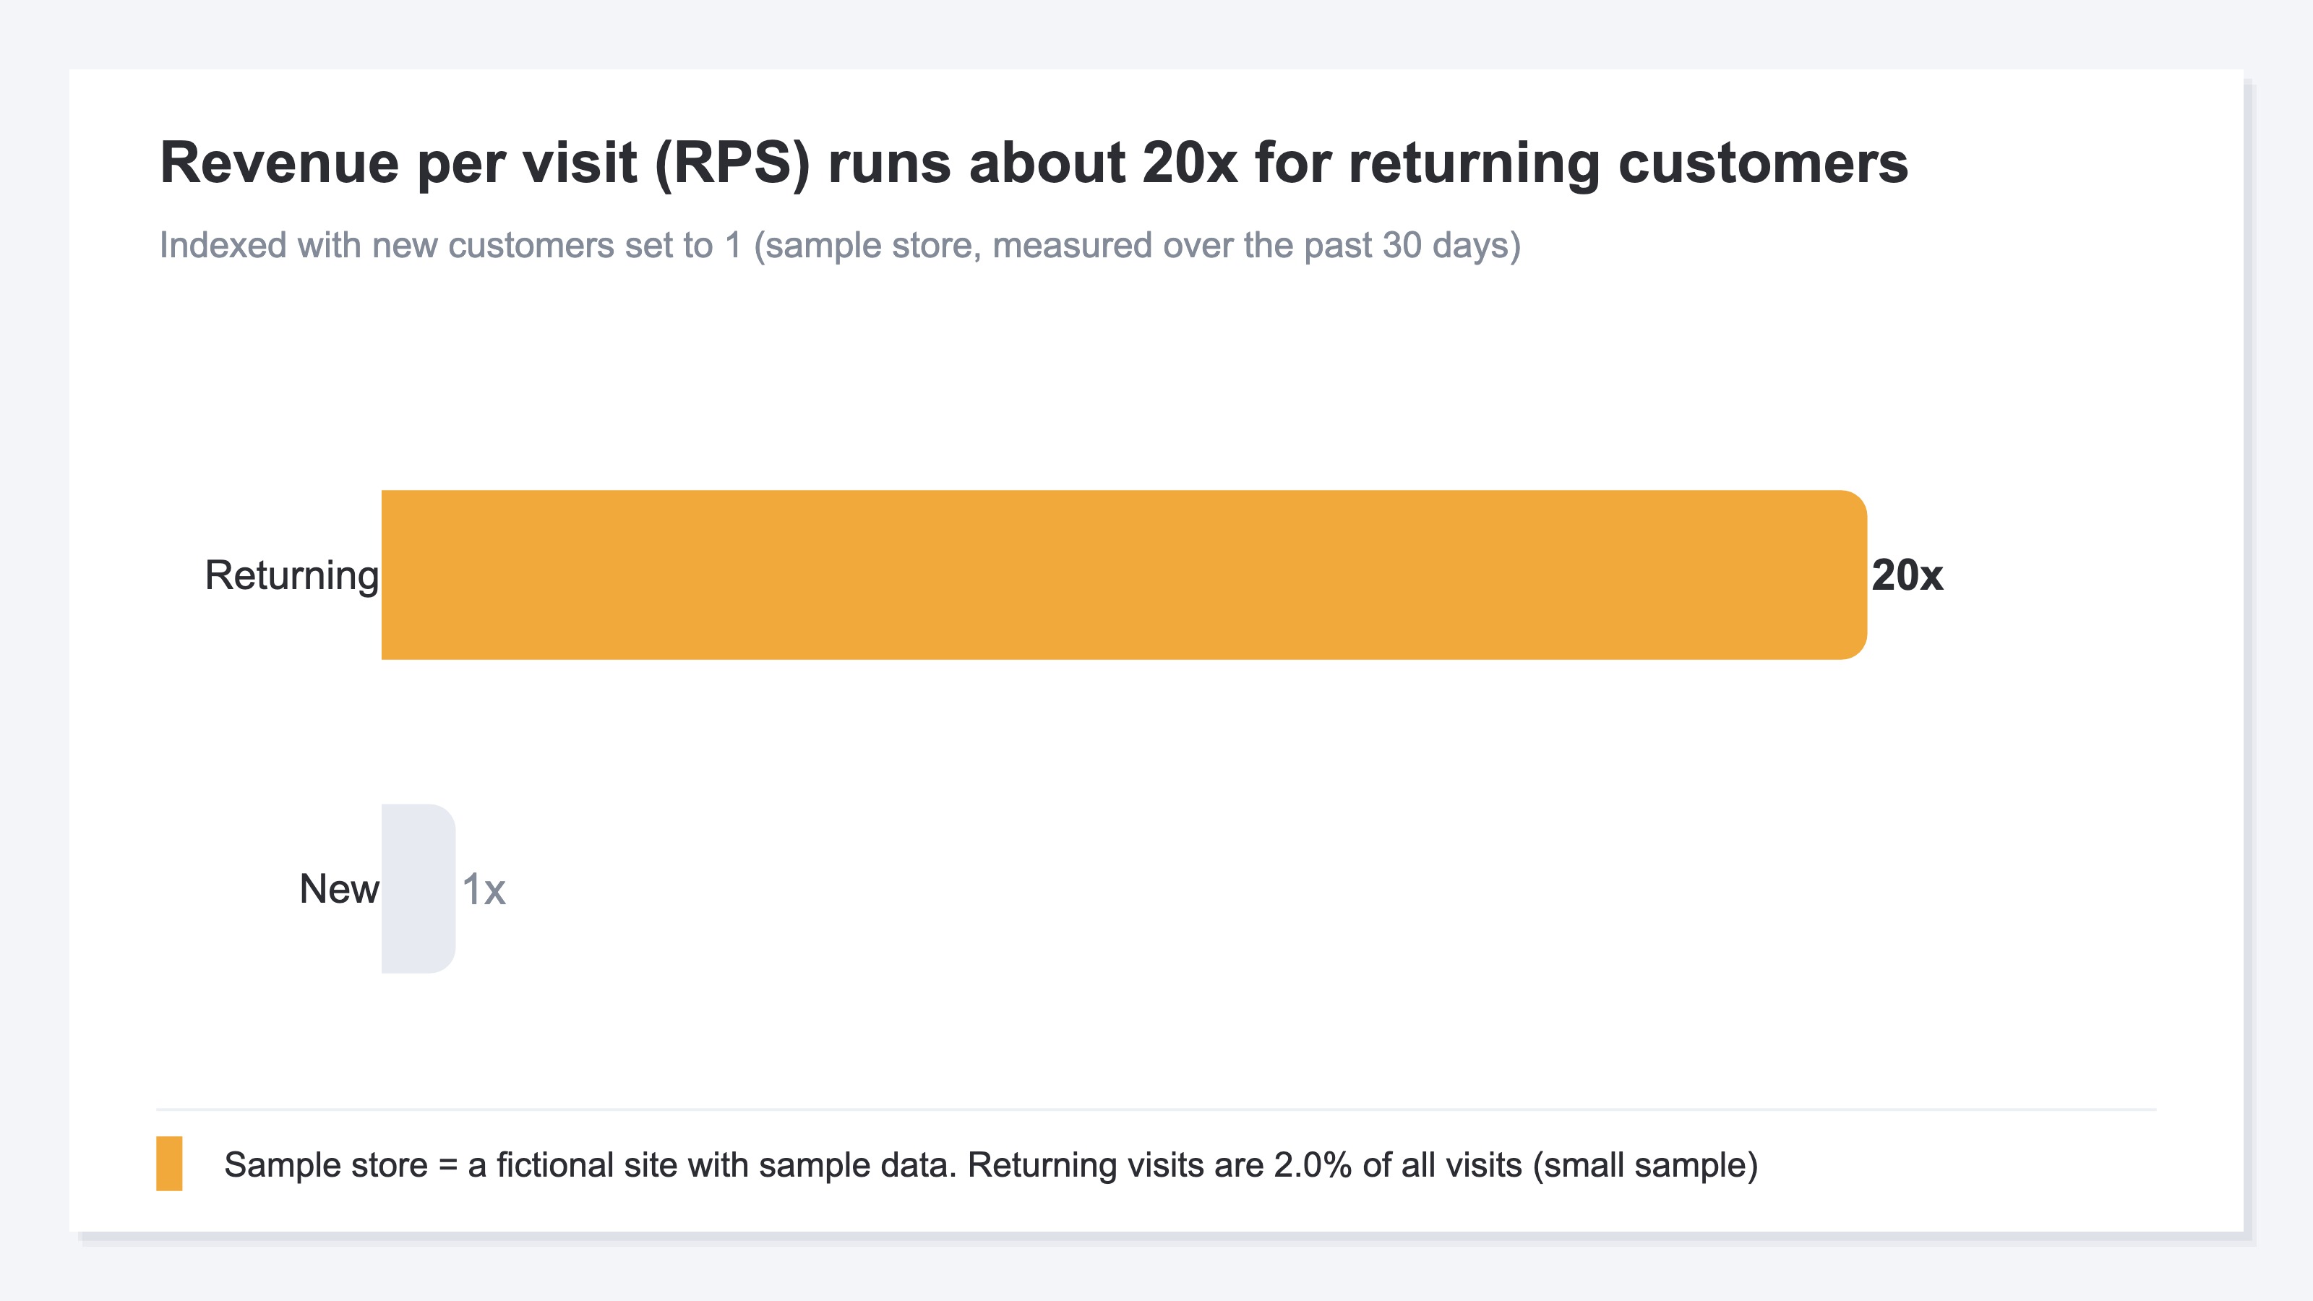
Task: Click 'past 30 days)' in the subtitle
Action: (1412, 245)
